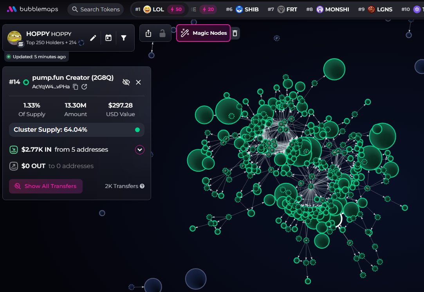Toggle the Magic Nodes button
Image resolution: width=424 pixels, height=292 pixels.
[204, 33]
